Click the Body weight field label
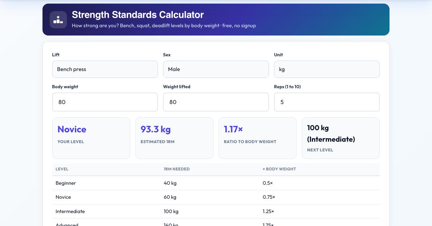This screenshot has height=226, width=432. [x=65, y=87]
